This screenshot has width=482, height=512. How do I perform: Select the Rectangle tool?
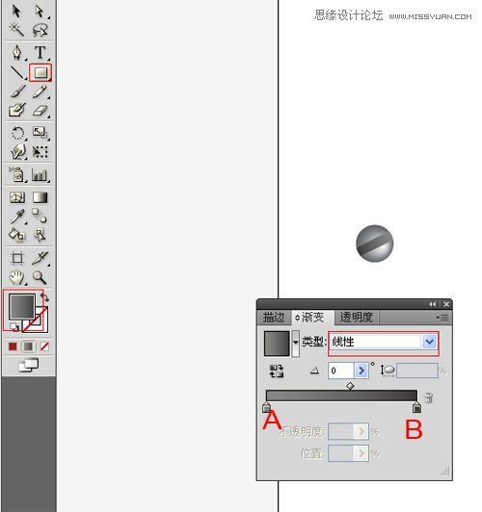point(40,72)
